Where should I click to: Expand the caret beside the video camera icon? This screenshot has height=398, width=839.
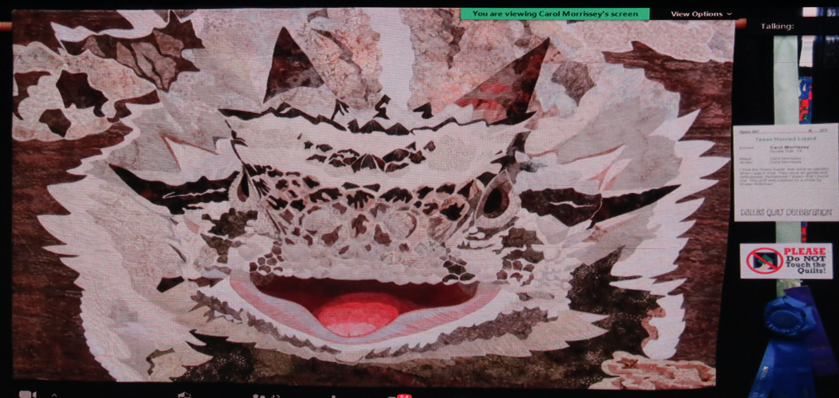point(54,395)
